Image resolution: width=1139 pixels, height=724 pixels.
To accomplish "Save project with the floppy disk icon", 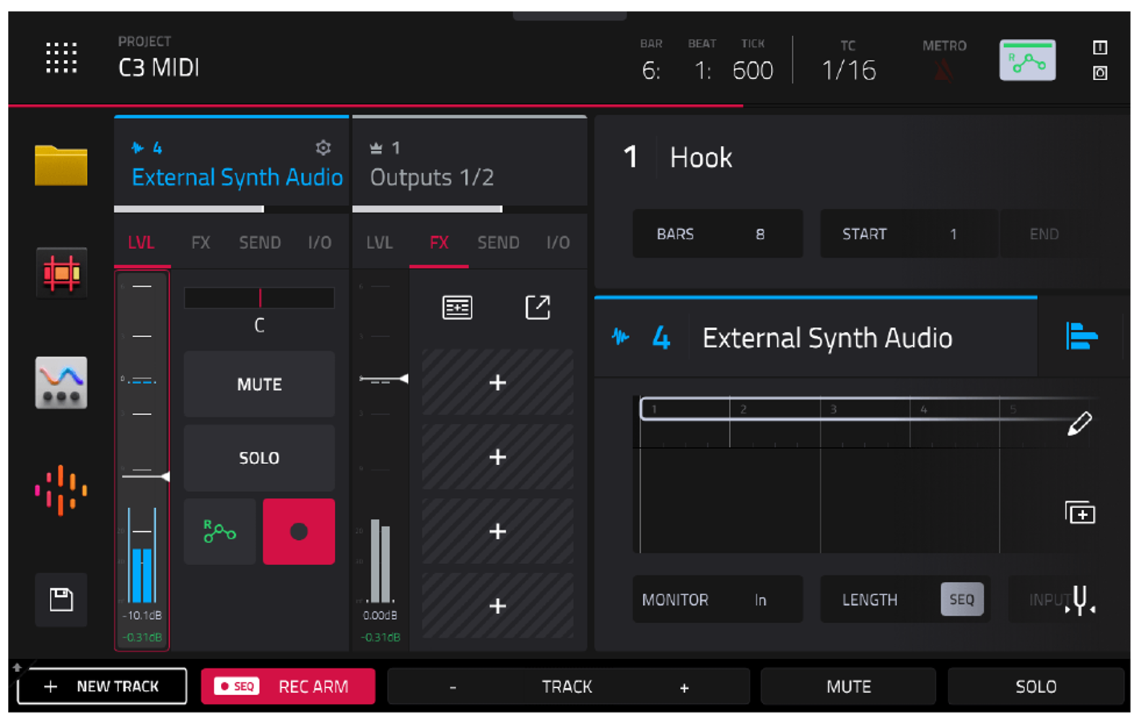I will coord(61,600).
